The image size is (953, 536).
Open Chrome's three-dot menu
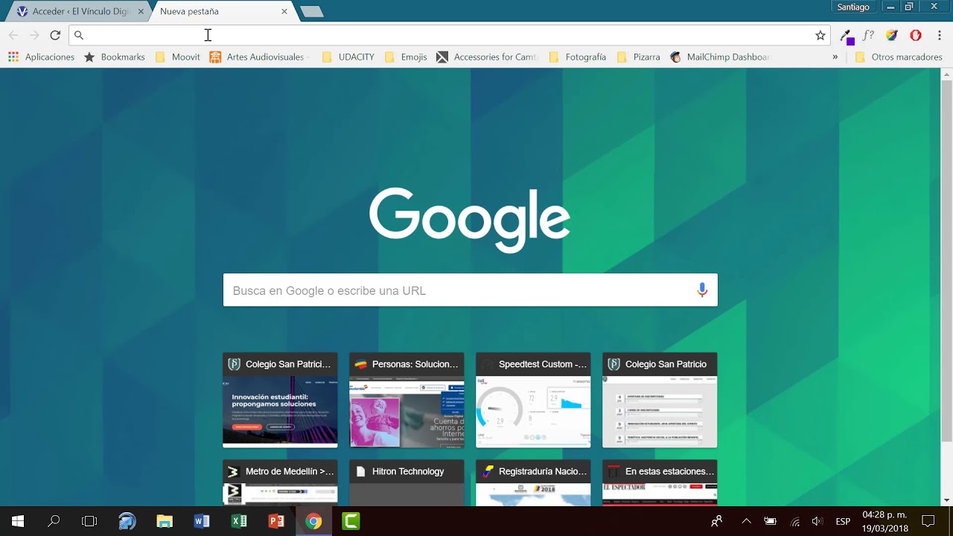click(x=940, y=35)
